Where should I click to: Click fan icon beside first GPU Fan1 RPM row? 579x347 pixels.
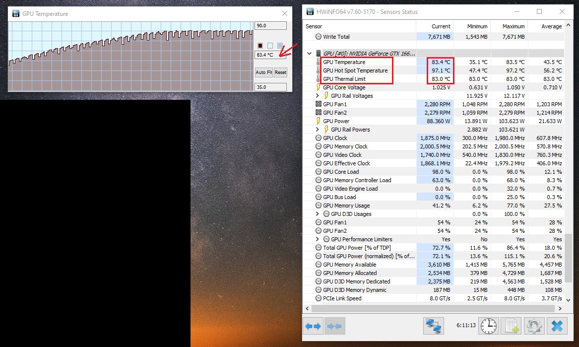point(319,104)
